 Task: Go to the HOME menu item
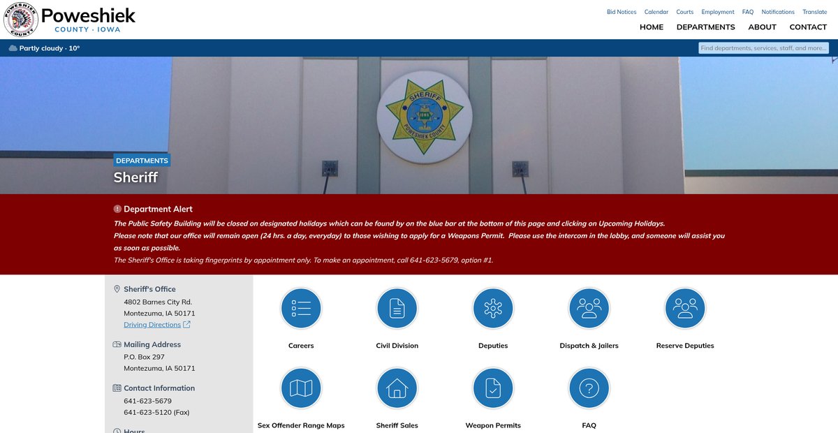coord(652,27)
